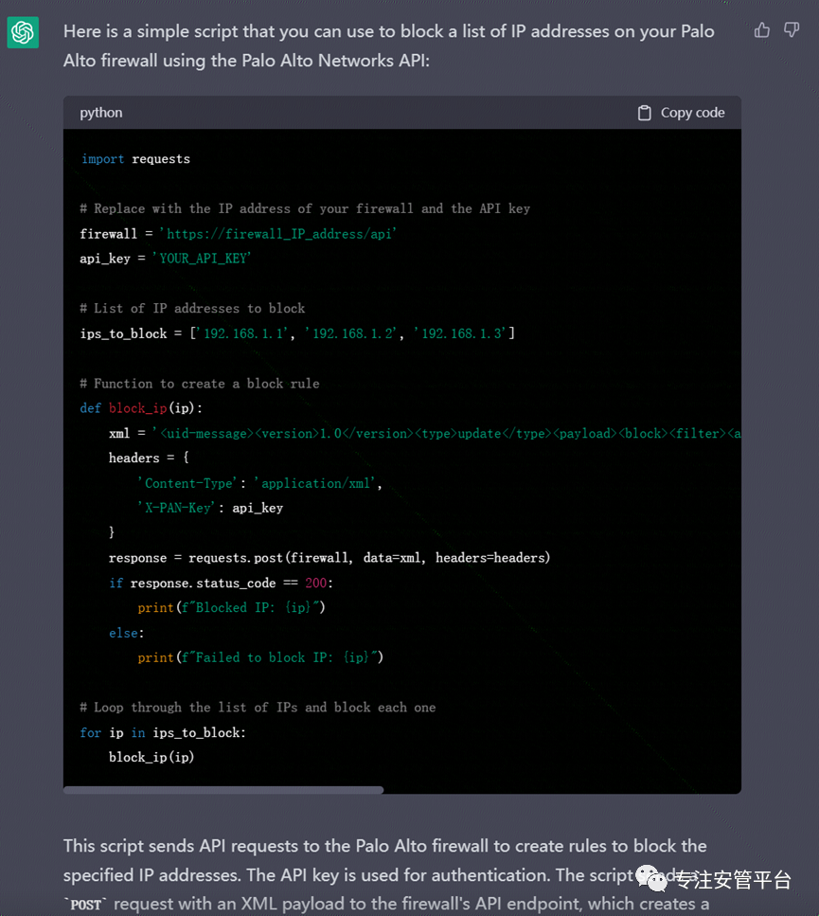Viewport: 819px width, 916px height.
Task: Click the 'def block_ip(ip):' definition line
Action: pyautogui.click(x=141, y=407)
